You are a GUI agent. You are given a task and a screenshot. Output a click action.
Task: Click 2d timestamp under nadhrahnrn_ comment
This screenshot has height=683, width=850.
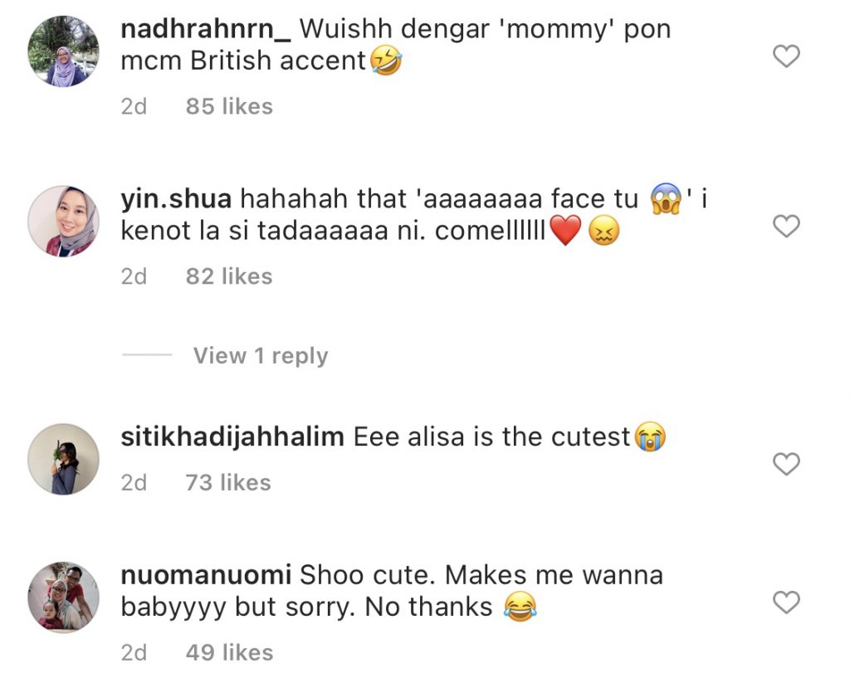[x=134, y=107]
